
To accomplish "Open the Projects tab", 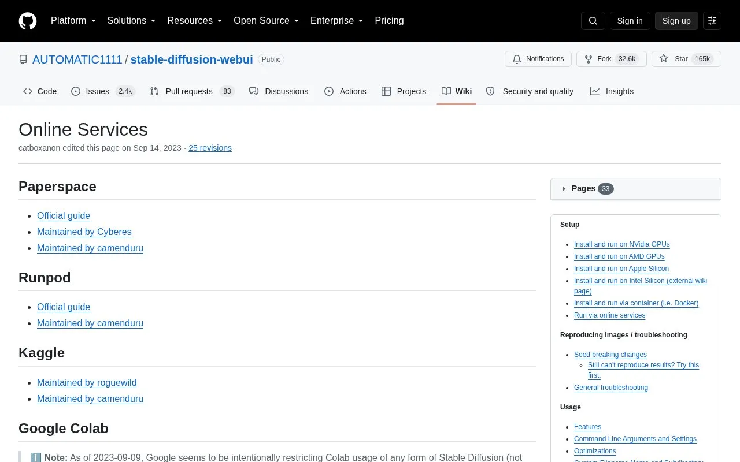I will pyautogui.click(x=404, y=91).
